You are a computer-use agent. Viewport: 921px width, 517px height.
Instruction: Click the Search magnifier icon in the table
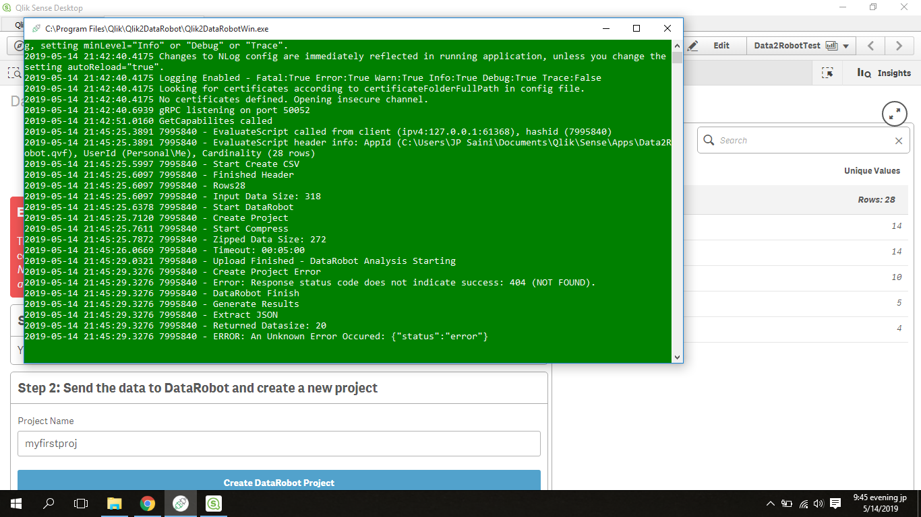point(709,140)
